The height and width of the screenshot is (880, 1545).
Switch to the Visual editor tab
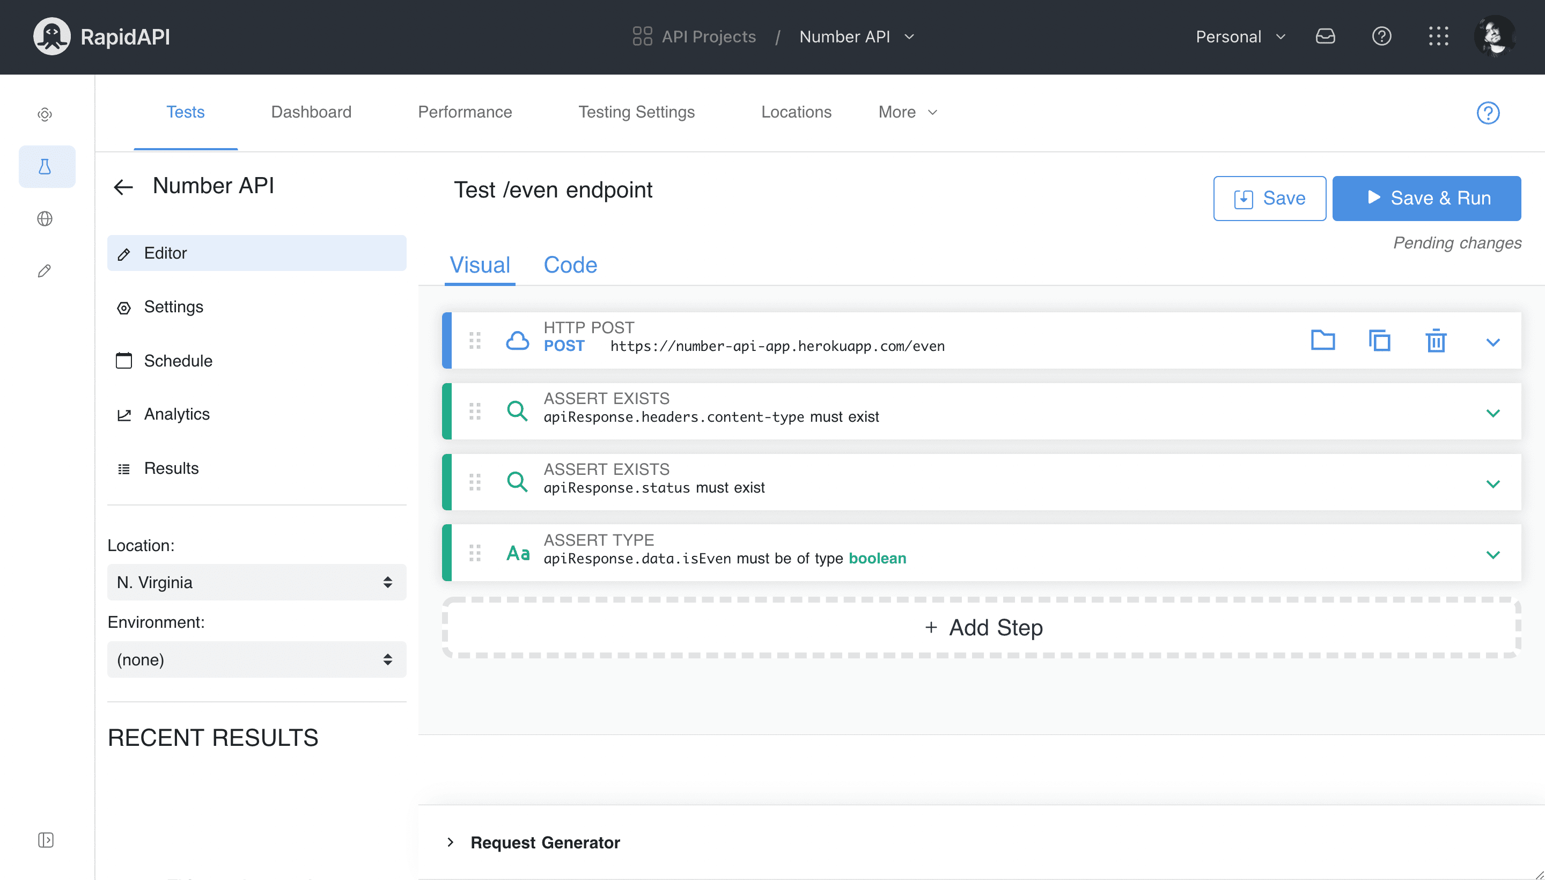[480, 265]
